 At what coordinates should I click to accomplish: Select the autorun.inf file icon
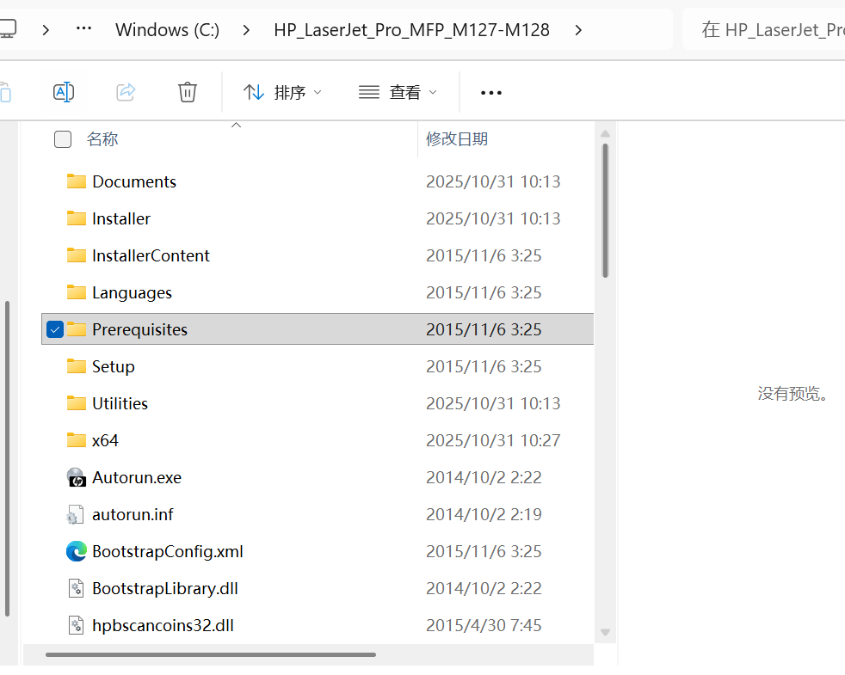point(75,514)
